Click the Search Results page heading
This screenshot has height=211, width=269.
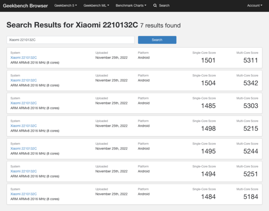pos(72,25)
